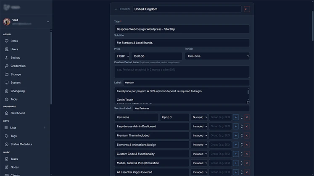Delete the Premium Theme Included row

[x=247, y=135]
